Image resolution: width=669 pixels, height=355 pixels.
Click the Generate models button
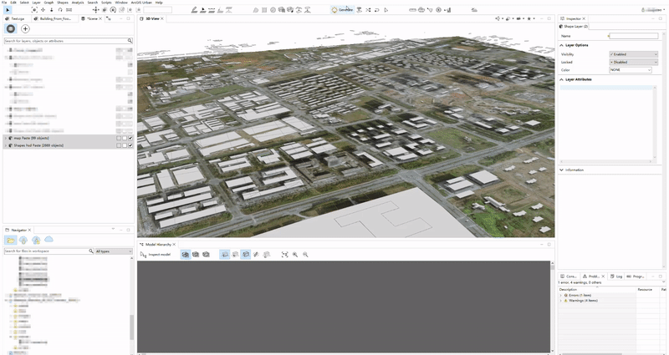pos(342,9)
